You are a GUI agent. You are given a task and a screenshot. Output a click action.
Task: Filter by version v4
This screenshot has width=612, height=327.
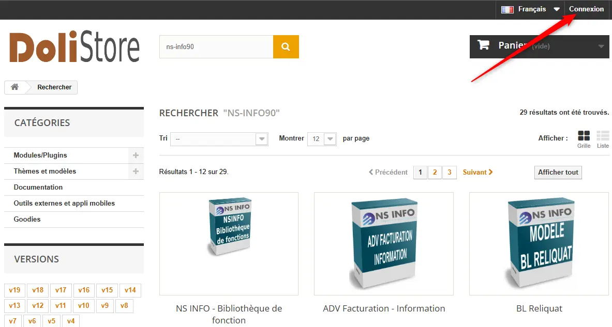(x=71, y=321)
